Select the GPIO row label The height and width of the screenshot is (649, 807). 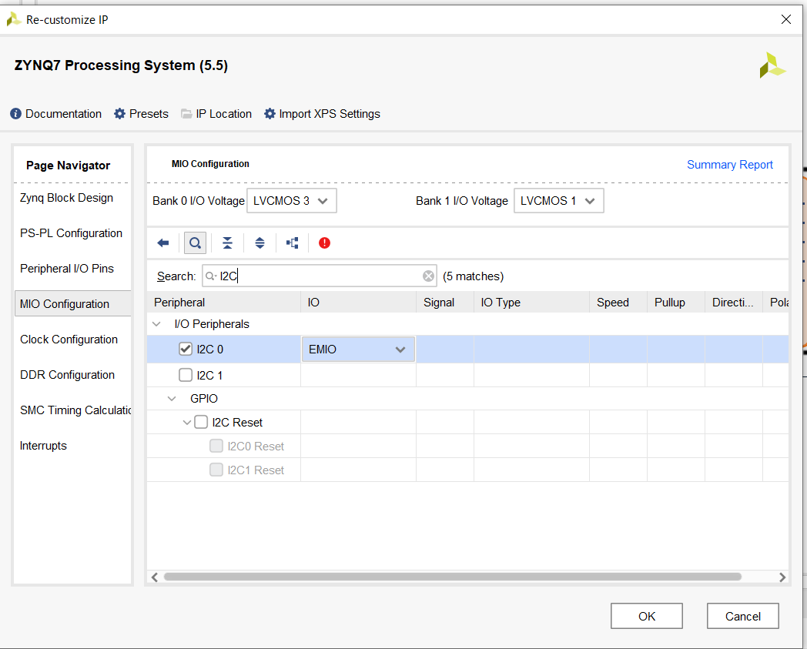204,399
